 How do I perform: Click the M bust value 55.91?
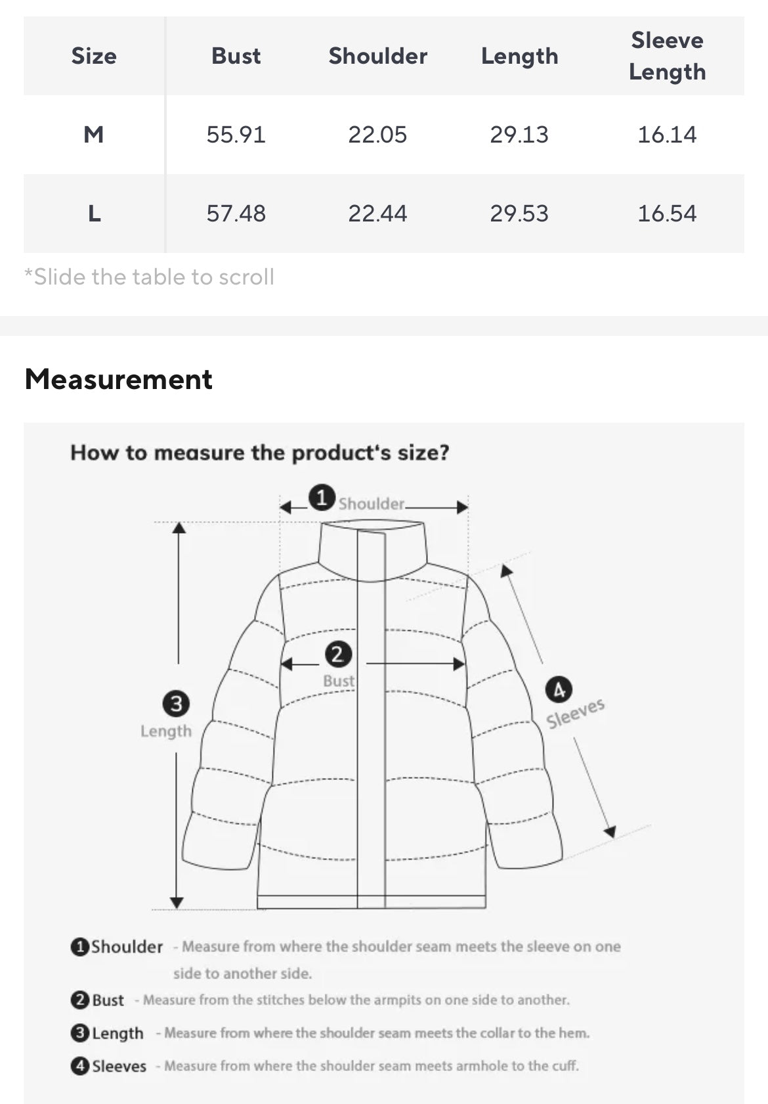236,135
